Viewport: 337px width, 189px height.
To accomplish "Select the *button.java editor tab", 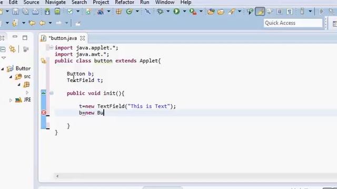I will pyautogui.click(x=63, y=38).
